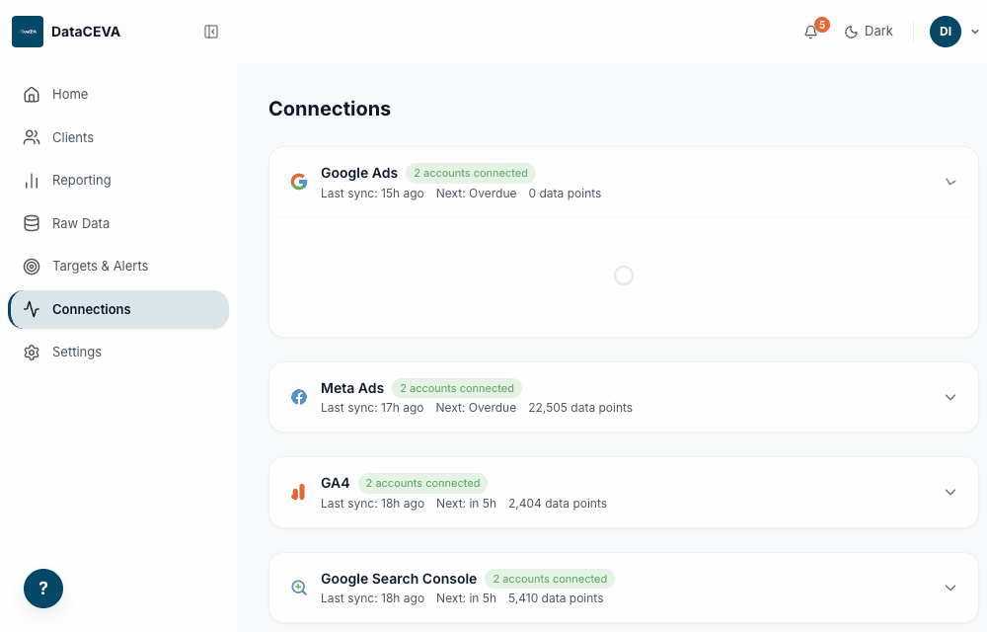Click GA4 'Next: in 5h' text

coord(467,504)
